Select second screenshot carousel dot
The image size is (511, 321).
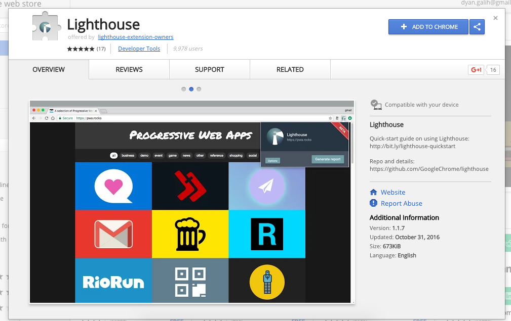click(191, 89)
